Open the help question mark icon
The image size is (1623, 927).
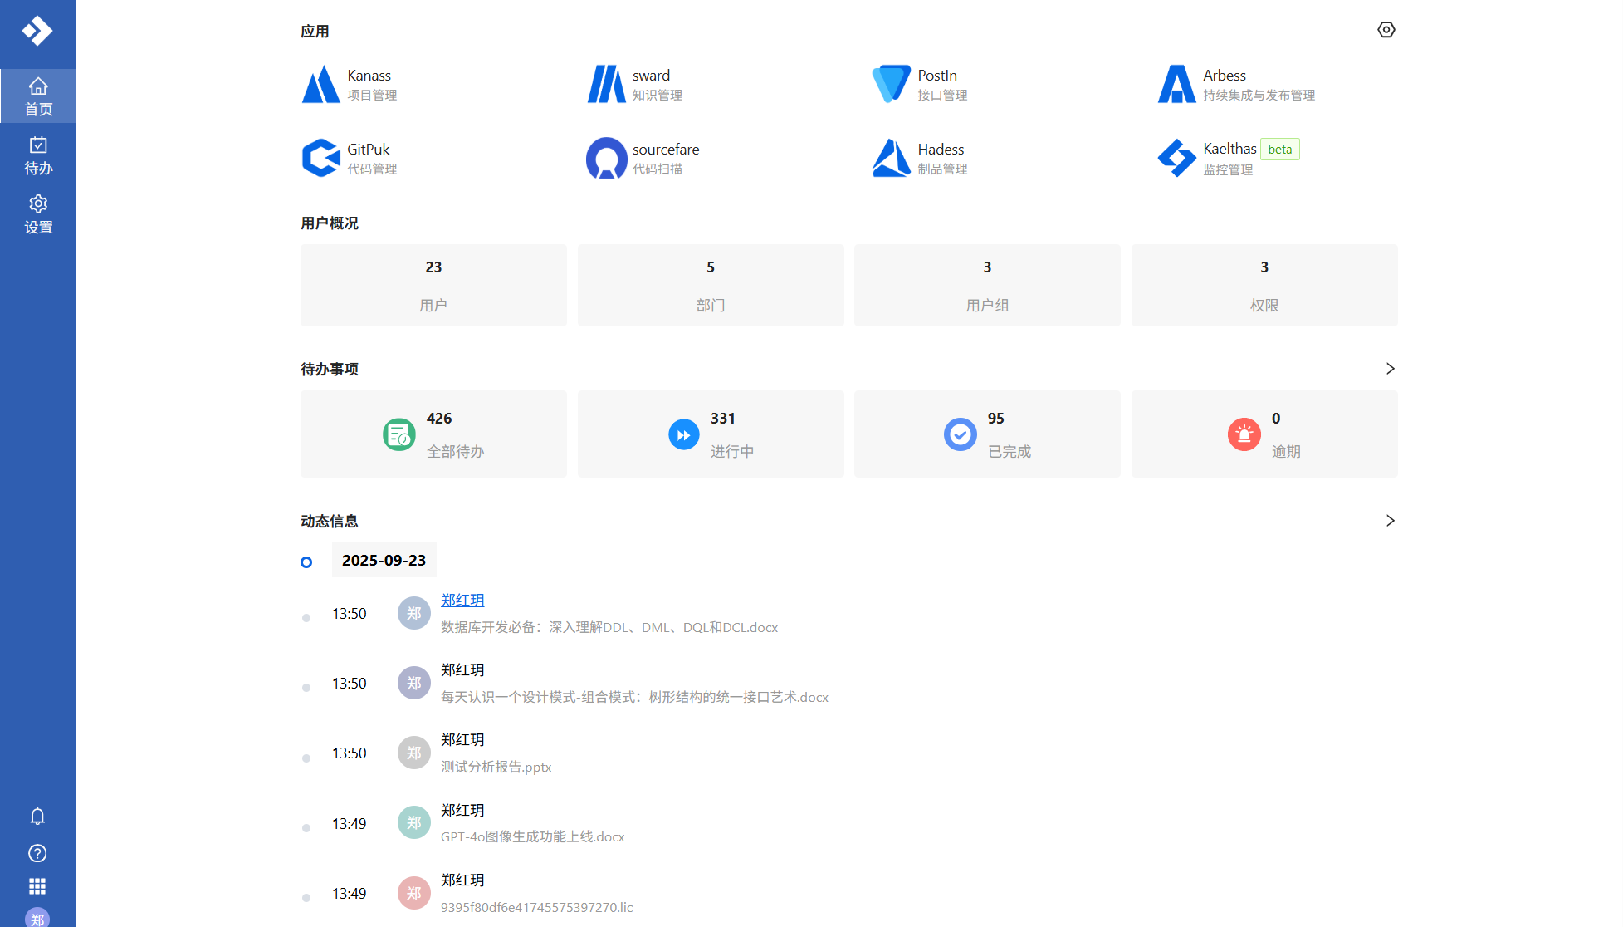click(37, 853)
